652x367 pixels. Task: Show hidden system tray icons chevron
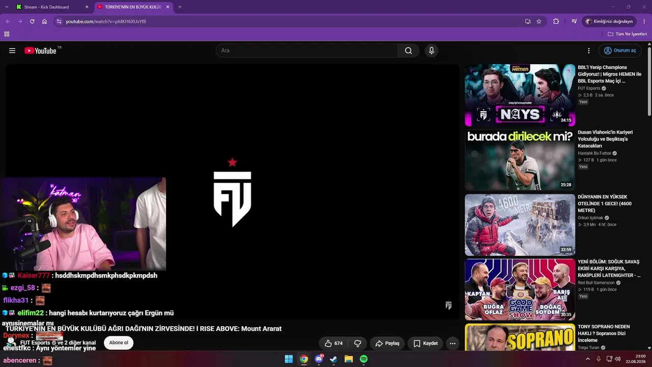click(587, 359)
